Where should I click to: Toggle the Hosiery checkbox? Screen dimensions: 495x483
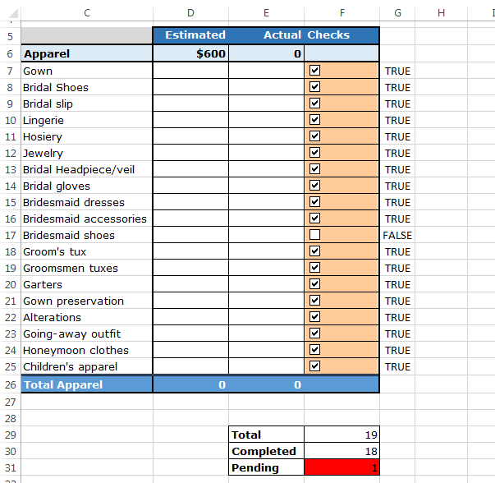[x=314, y=136]
